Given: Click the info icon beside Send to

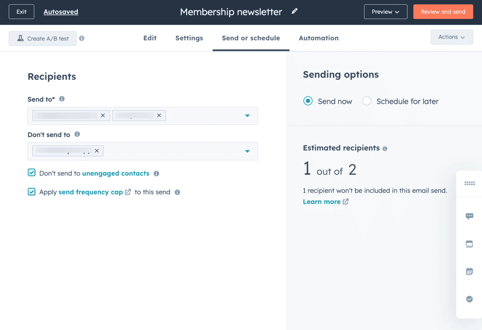Looking at the screenshot, I should tap(62, 99).
